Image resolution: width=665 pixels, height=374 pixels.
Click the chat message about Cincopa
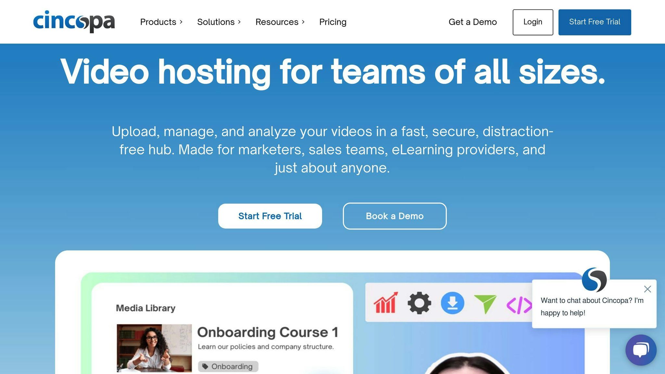pos(592,306)
